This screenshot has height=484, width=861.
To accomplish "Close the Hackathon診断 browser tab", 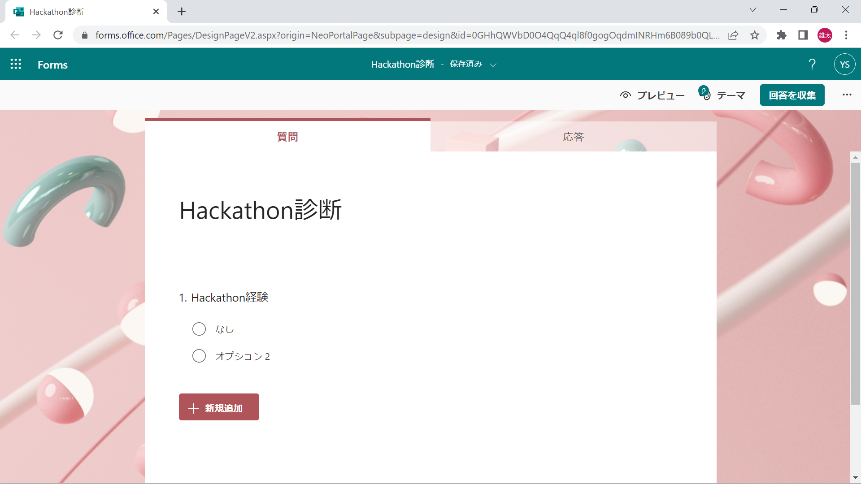I will click(156, 12).
